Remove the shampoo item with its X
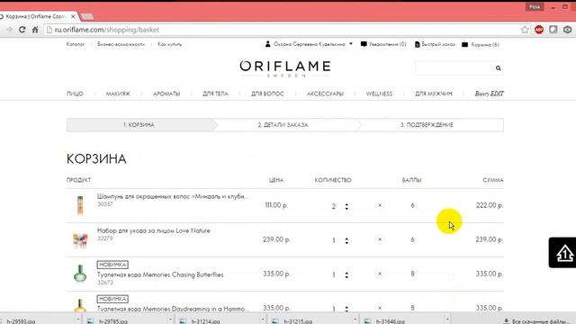Image resolution: width=576 pixels, height=324 pixels. coord(380,205)
